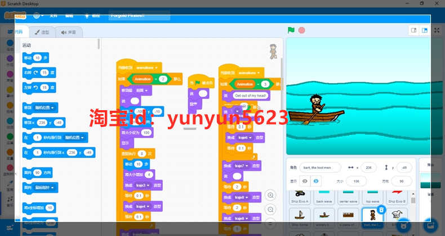Open the traje6 costume dropdown
This screenshot has width=445, height=236.
click(244, 138)
